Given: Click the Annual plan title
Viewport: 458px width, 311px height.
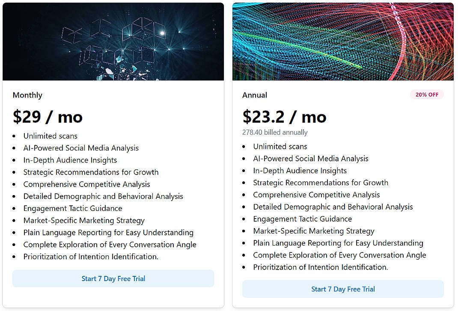Looking at the screenshot, I should point(255,95).
